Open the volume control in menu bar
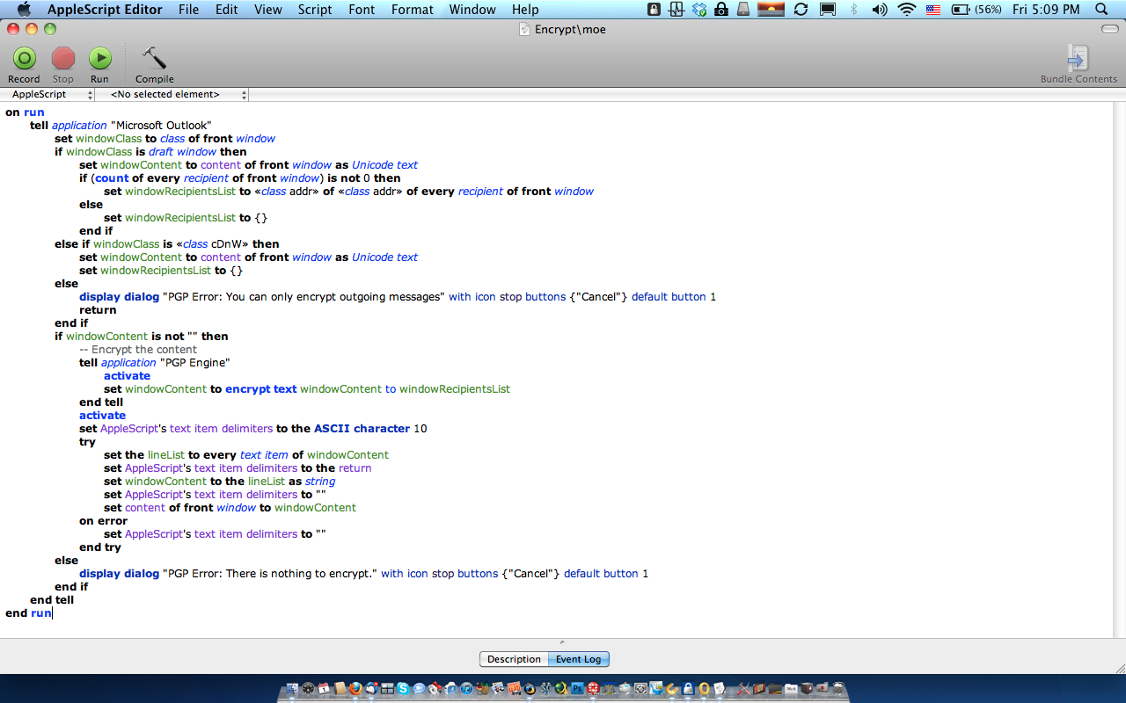The image size is (1126, 703). 880,10
